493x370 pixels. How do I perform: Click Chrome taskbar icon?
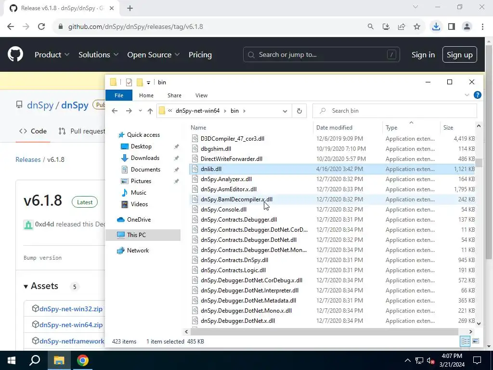83,360
